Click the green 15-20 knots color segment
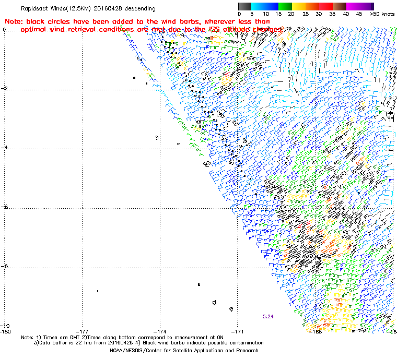 [x=285, y=7]
